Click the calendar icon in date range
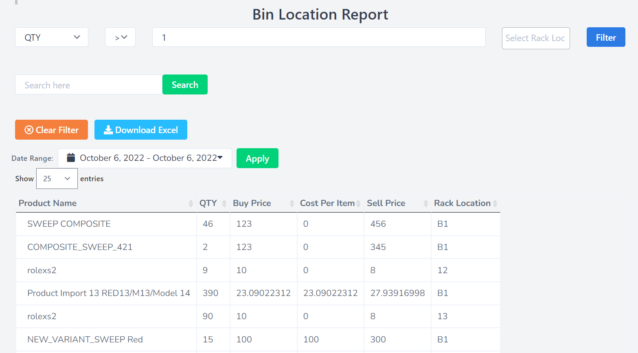638x353 pixels. coord(71,158)
